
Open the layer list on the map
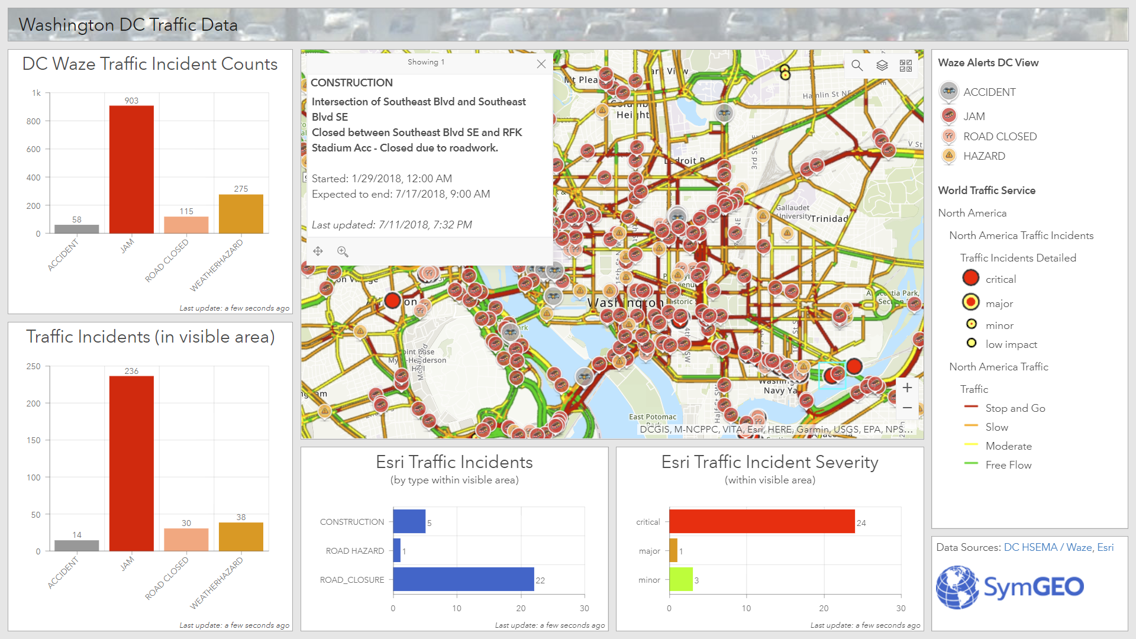click(x=882, y=66)
